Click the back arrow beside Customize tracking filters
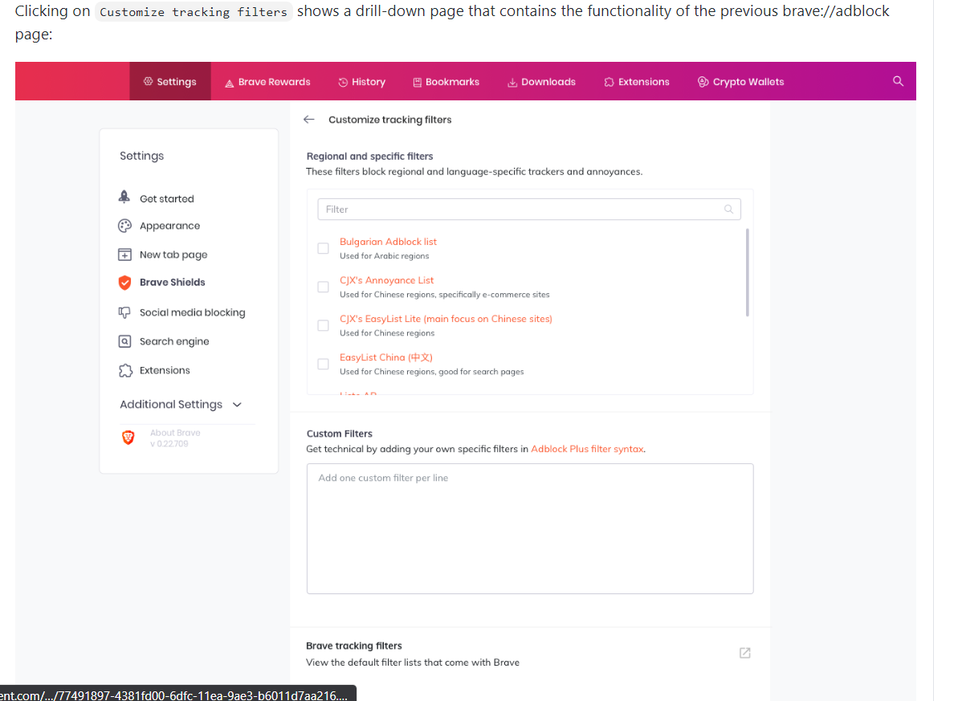 [308, 120]
